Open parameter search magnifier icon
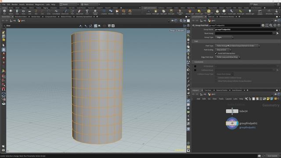281x158 pixels. click(x=271, y=25)
